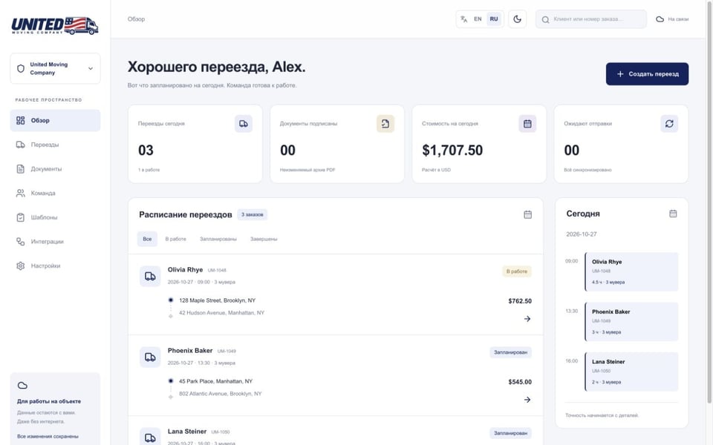Click the translate icon in language switcher
This screenshot has height=445, width=713.
463,19
